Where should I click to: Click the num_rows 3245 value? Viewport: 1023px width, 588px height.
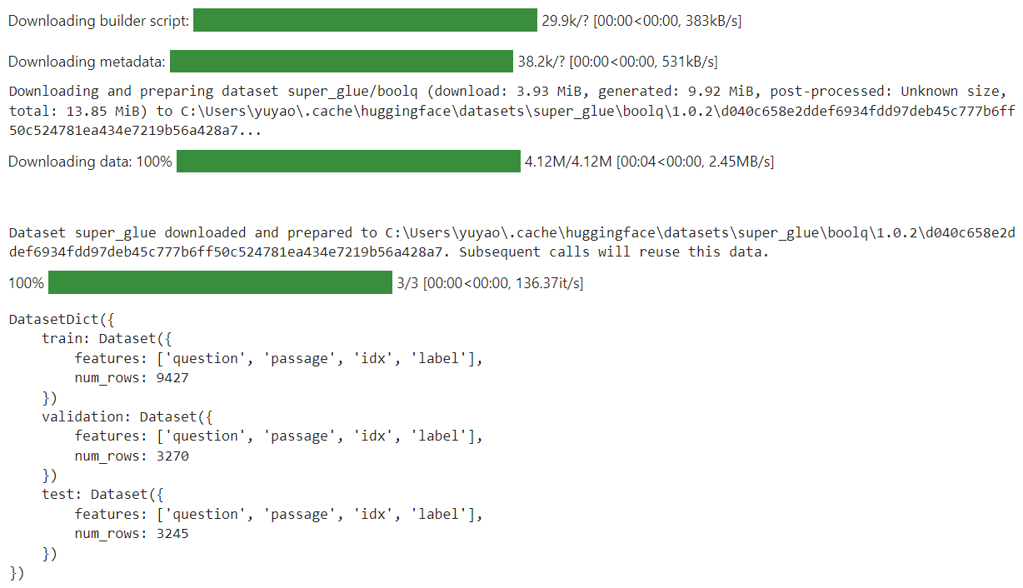coord(172,533)
